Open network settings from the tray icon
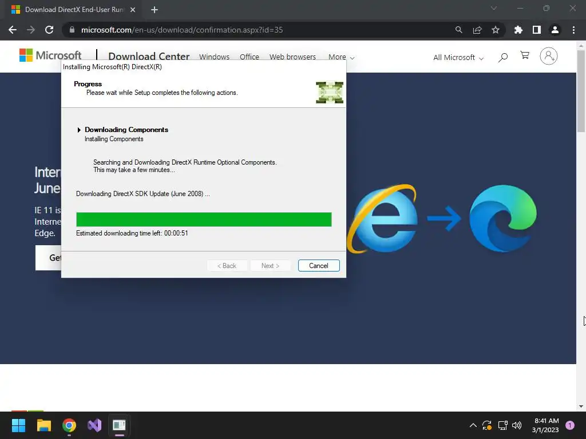The image size is (586, 439). pyautogui.click(x=502, y=425)
